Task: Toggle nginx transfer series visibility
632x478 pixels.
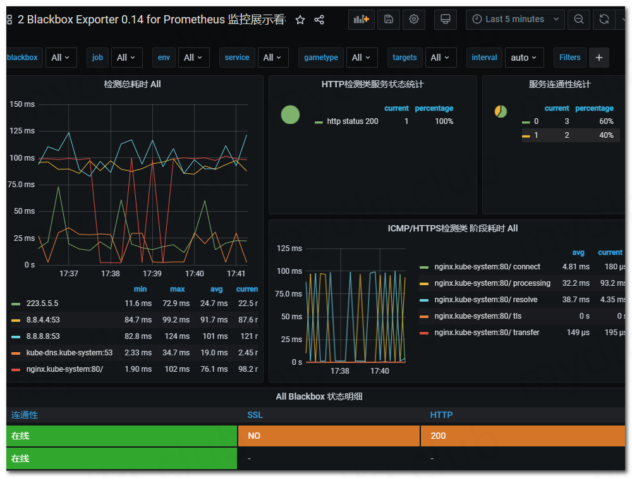Action: pyautogui.click(x=487, y=333)
